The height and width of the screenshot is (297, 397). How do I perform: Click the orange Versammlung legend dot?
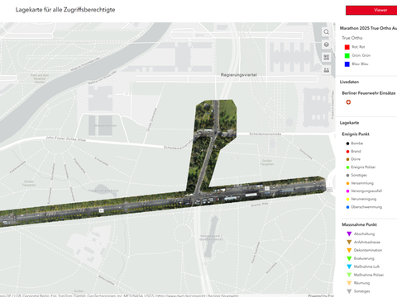coord(347,183)
